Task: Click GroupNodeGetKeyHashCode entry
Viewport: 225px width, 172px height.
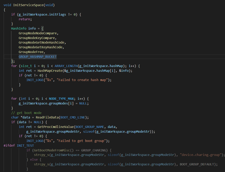Action: pos(40,47)
